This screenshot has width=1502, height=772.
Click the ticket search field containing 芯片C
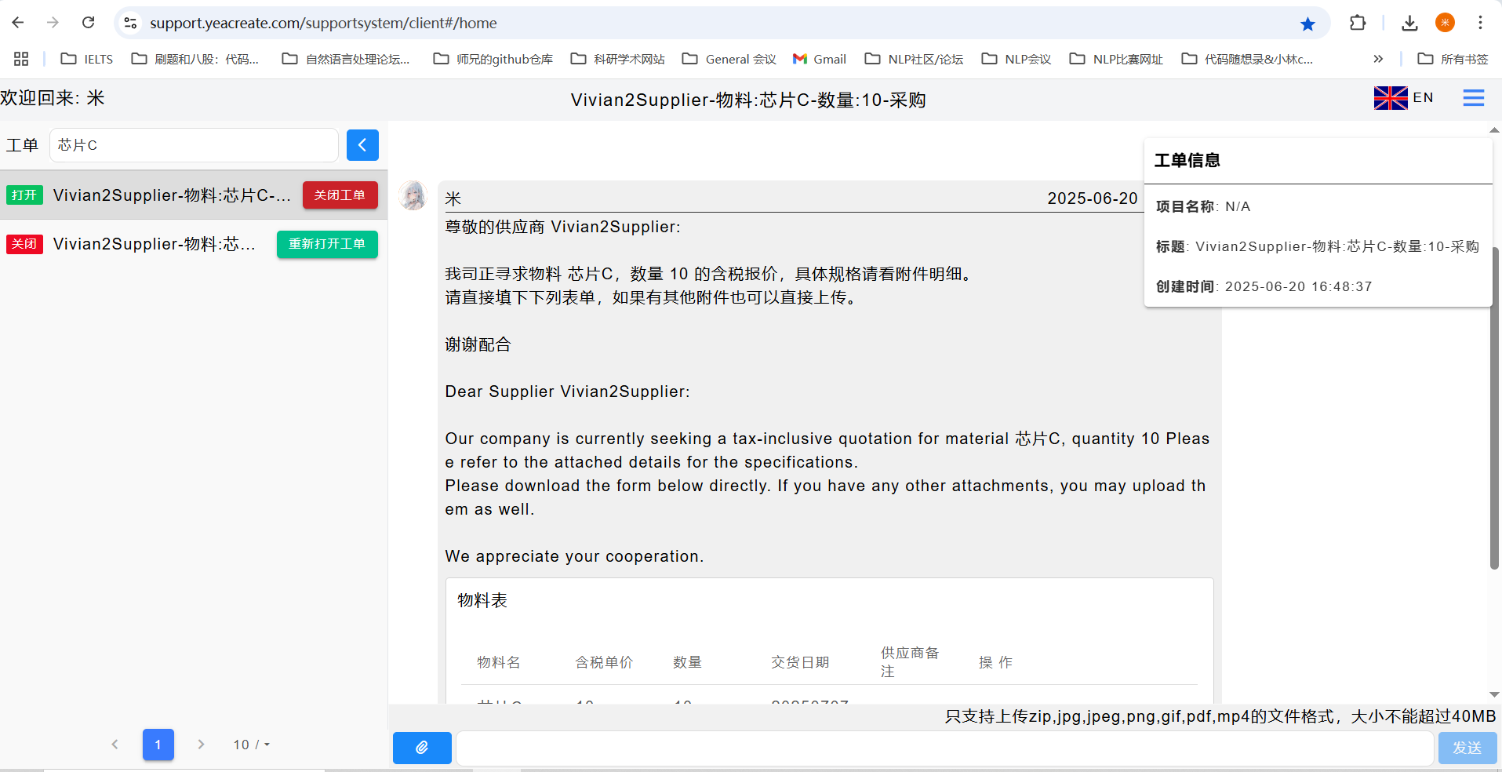click(x=194, y=145)
